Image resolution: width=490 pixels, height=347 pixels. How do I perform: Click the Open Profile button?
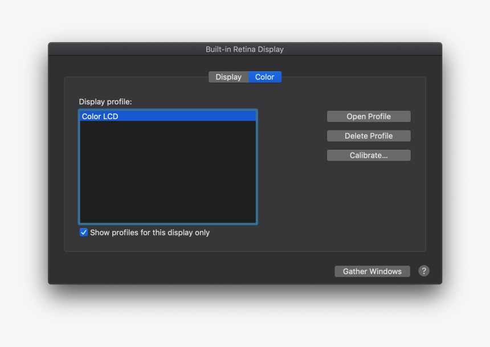tap(369, 117)
